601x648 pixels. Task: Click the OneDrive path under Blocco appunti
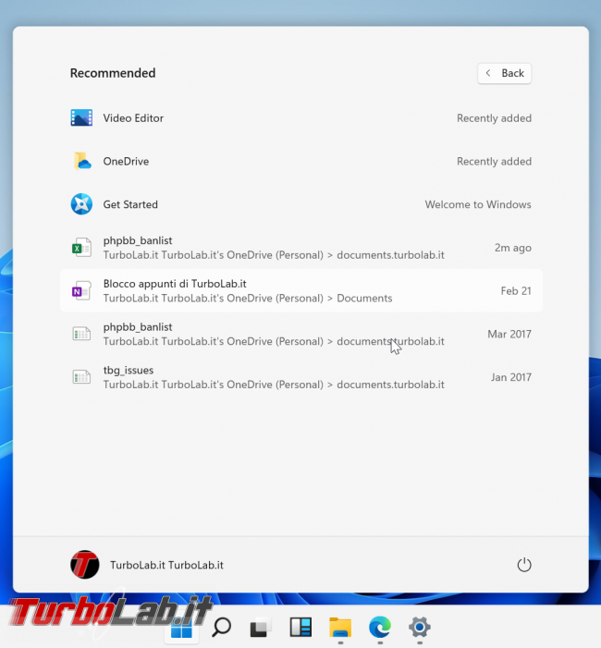click(x=248, y=298)
